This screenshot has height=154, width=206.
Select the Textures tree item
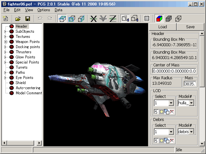click(23, 37)
